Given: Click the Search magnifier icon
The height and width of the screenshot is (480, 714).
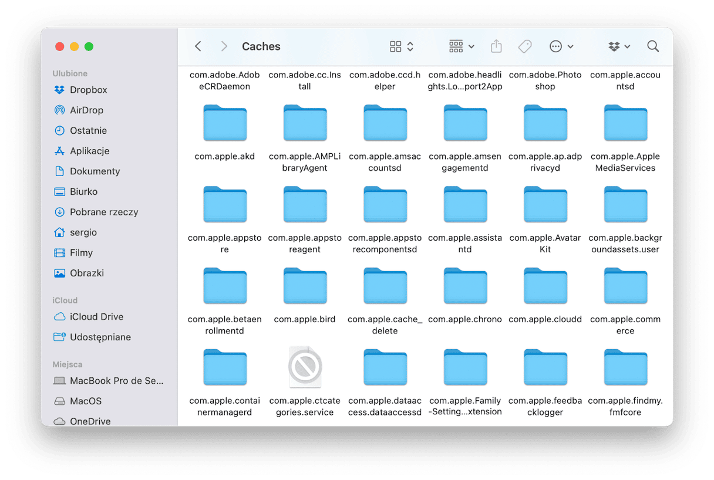Looking at the screenshot, I should pyautogui.click(x=653, y=46).
